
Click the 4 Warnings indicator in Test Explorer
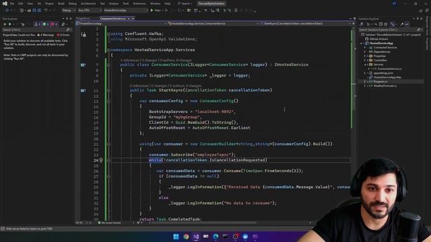pos(45,35)
